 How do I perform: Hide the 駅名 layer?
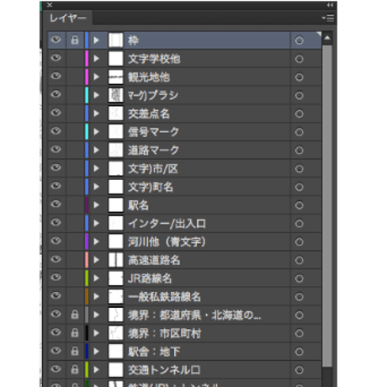click(x=56, y=204)
